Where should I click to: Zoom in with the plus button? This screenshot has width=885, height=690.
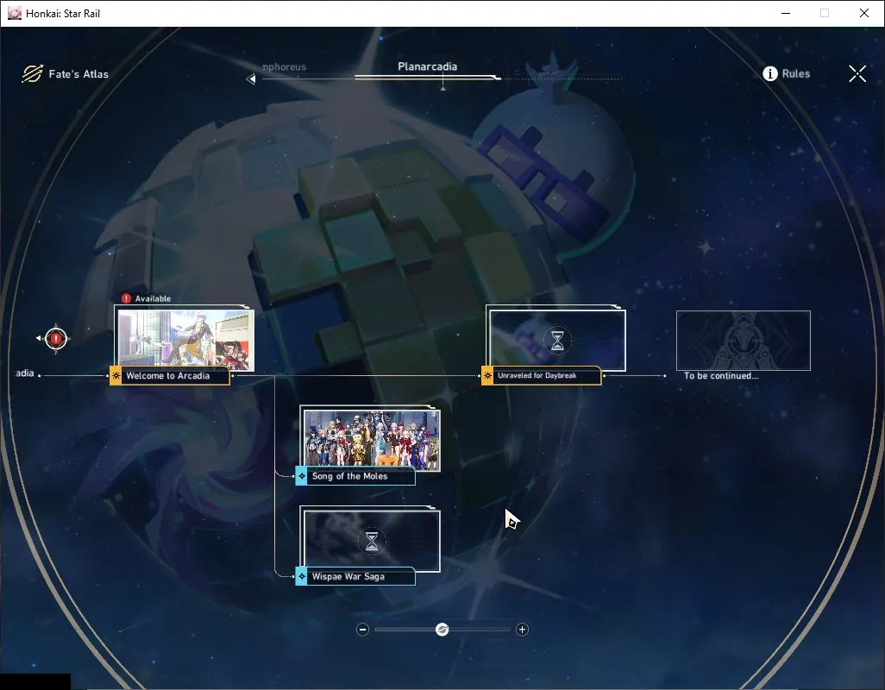click(x=522, y=630)
